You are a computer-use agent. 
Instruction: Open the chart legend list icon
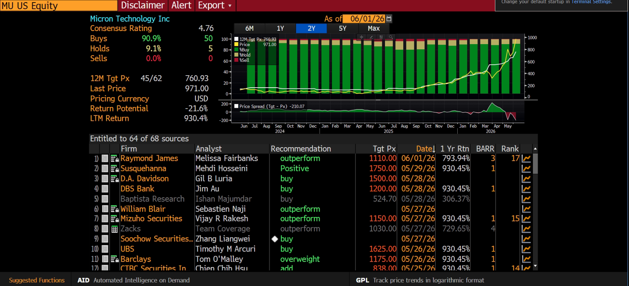pos(381,37)
